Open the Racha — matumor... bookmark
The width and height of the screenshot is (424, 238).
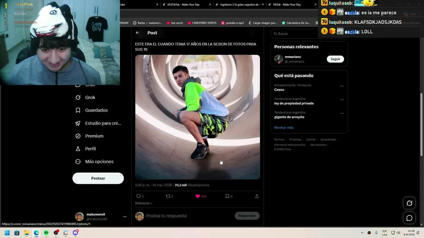point(147,23)
